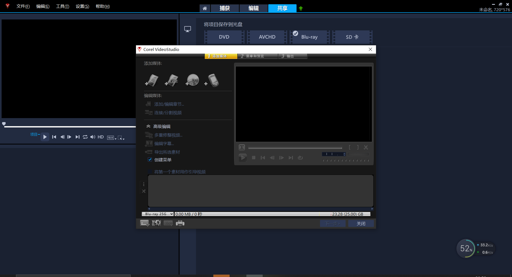Click the timecode field in dialog preview
Image resolution: width=512 pixels, height=277 pixels.
tap(332, 154)
